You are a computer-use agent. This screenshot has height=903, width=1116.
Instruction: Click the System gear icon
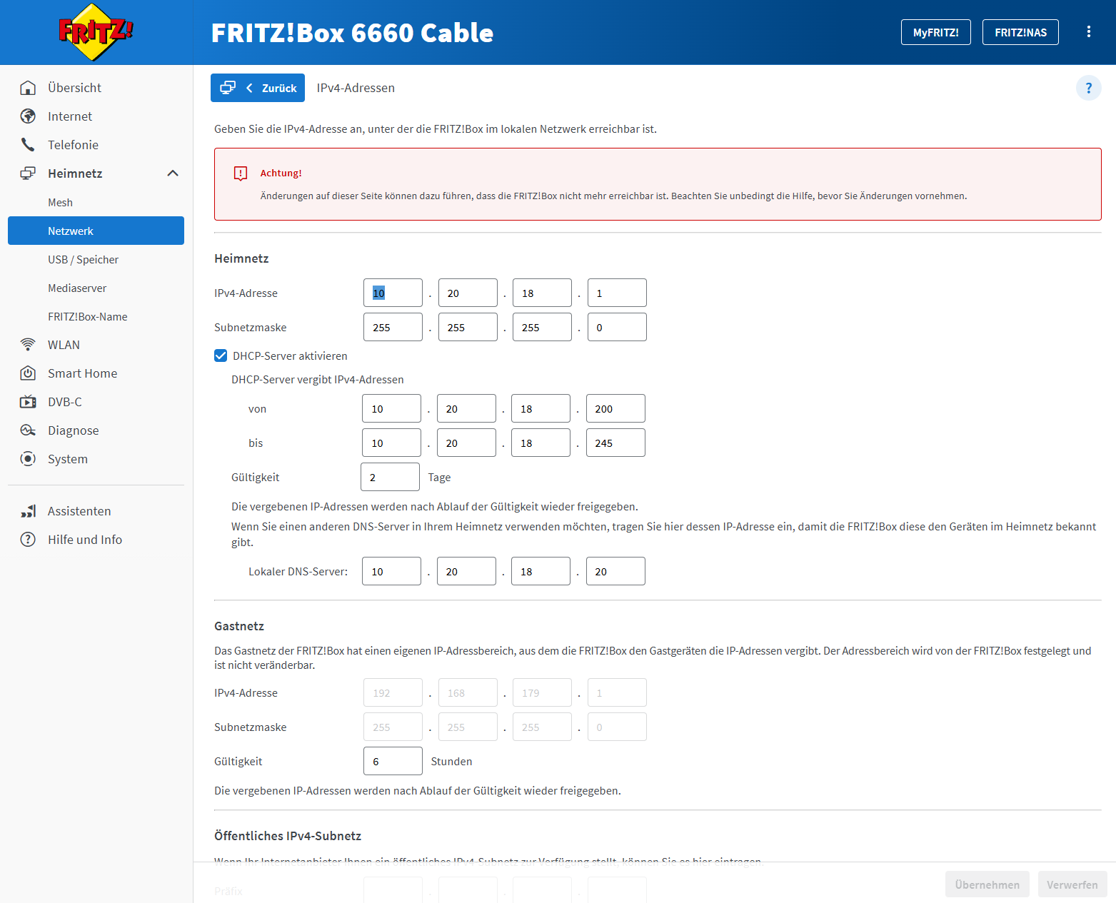point(28,459)
